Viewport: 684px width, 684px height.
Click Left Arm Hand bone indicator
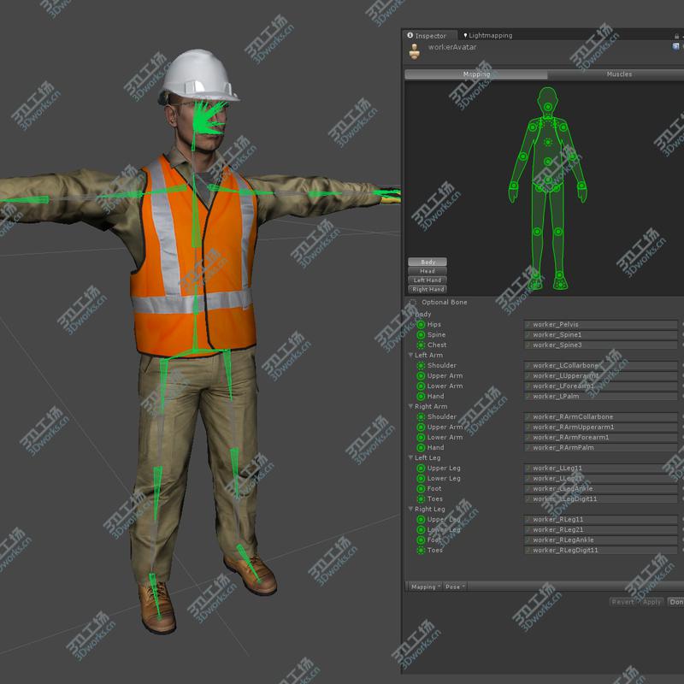click(x=421, y=396)
